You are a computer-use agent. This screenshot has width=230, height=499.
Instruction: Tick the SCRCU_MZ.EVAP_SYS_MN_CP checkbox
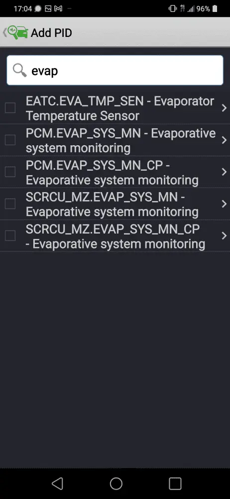pos(10,236)
